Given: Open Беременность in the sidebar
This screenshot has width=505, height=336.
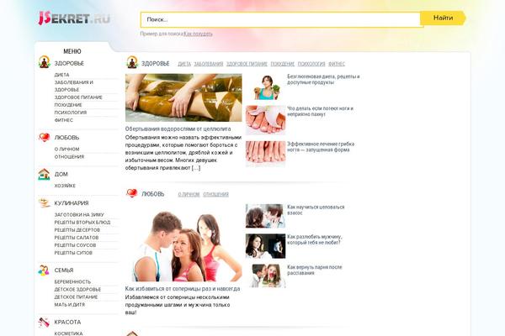Looking at the screenshot, I should click(x=72, y=281).
